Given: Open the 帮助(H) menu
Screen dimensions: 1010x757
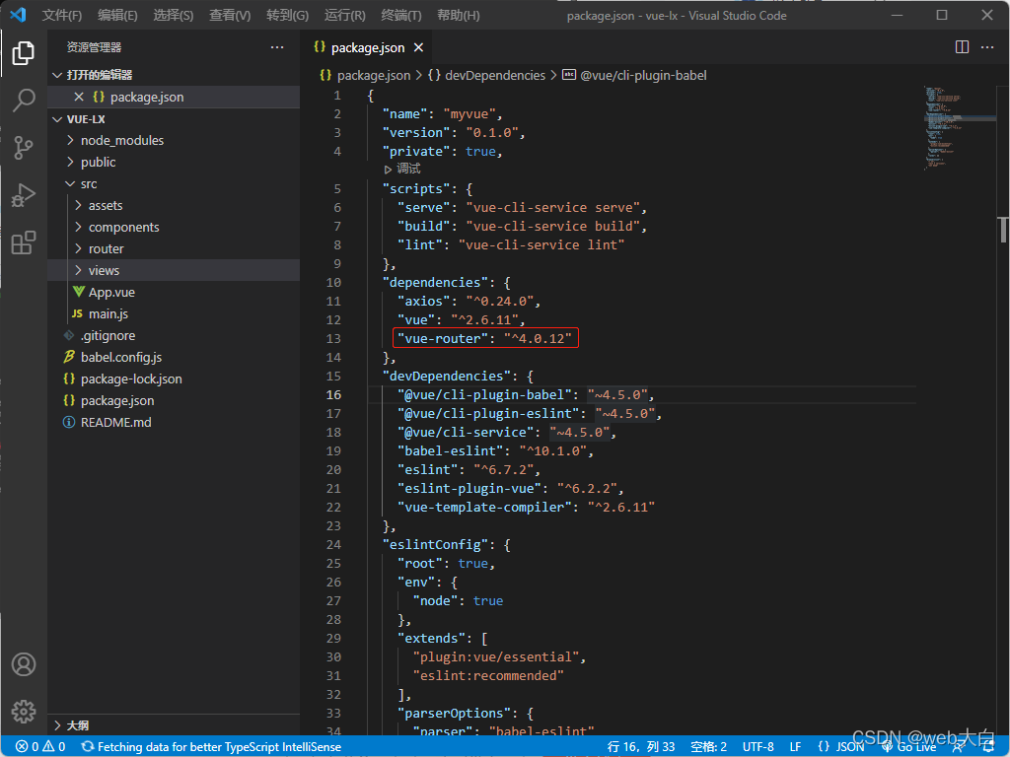Looking at the screenshot, I should point(458,16).
